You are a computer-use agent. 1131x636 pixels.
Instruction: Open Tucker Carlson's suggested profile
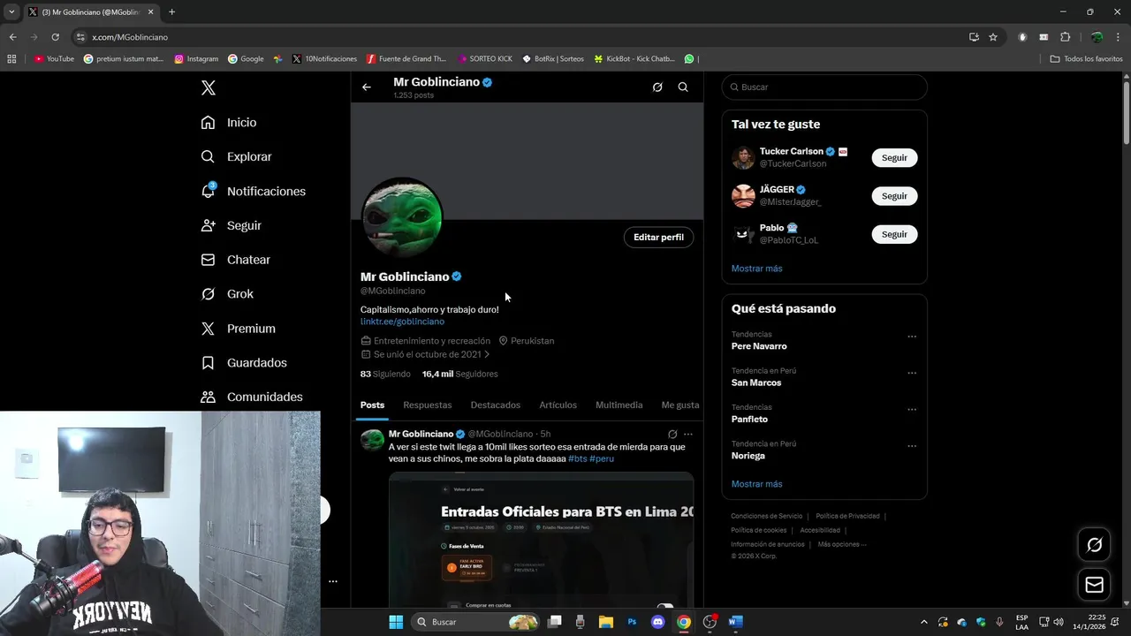pyautogui.click(x=791, y=151)
